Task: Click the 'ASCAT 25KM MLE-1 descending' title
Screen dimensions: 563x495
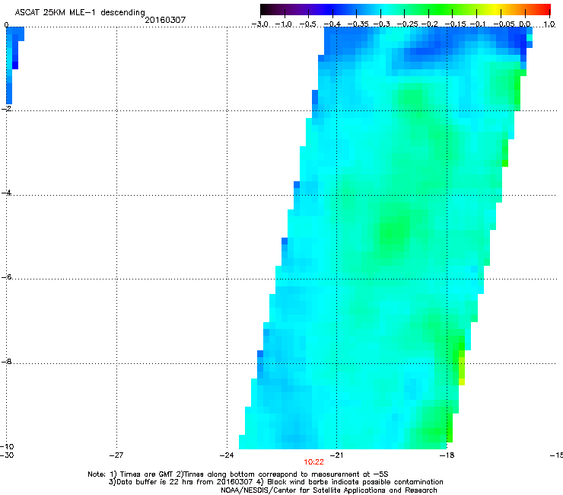Action: tap(80, 12)
